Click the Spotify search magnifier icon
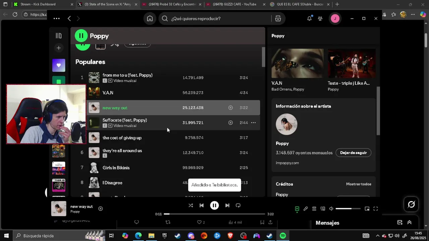This screenshot has height=241, width=429. pyautogui.click(x=165, y=19)
